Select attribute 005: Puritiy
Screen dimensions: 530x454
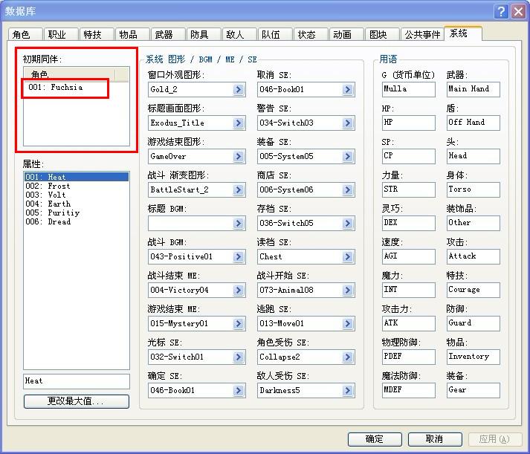[77, 213]
